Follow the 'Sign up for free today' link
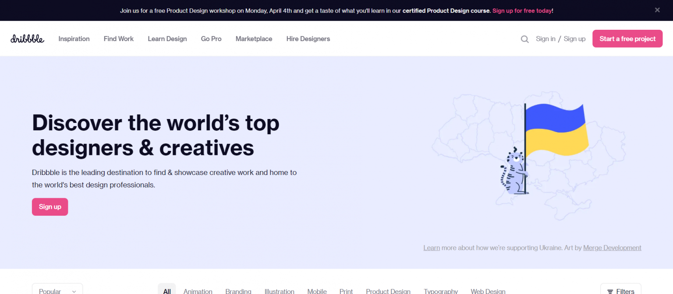 pyautogui.click(x=522, y=10)
